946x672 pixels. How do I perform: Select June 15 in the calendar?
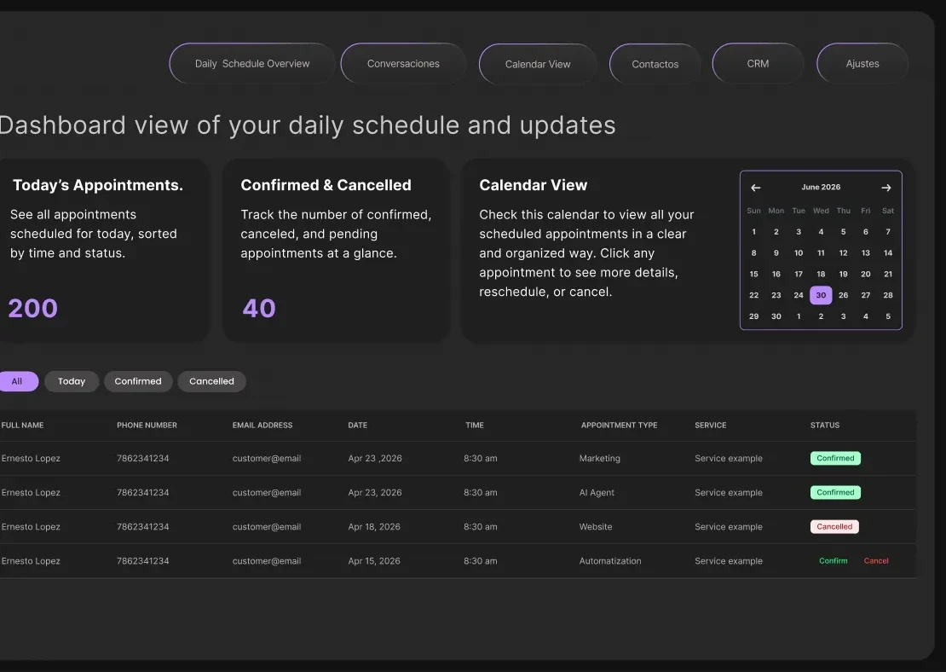pos(753,274)
